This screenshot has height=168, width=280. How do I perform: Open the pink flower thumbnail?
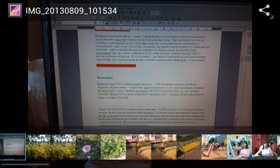point(88,147)
